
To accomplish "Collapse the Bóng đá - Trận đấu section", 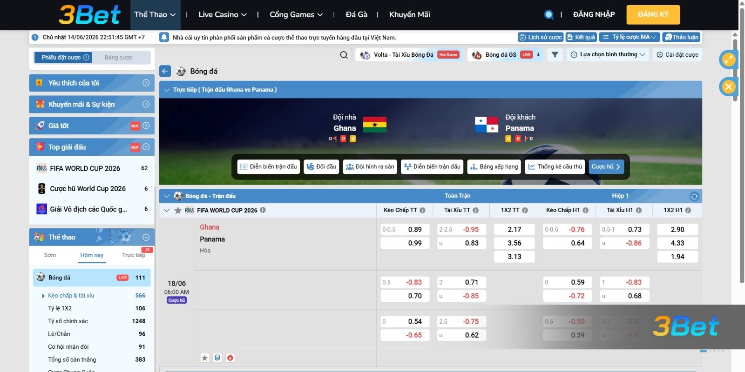I will point(166,196).
